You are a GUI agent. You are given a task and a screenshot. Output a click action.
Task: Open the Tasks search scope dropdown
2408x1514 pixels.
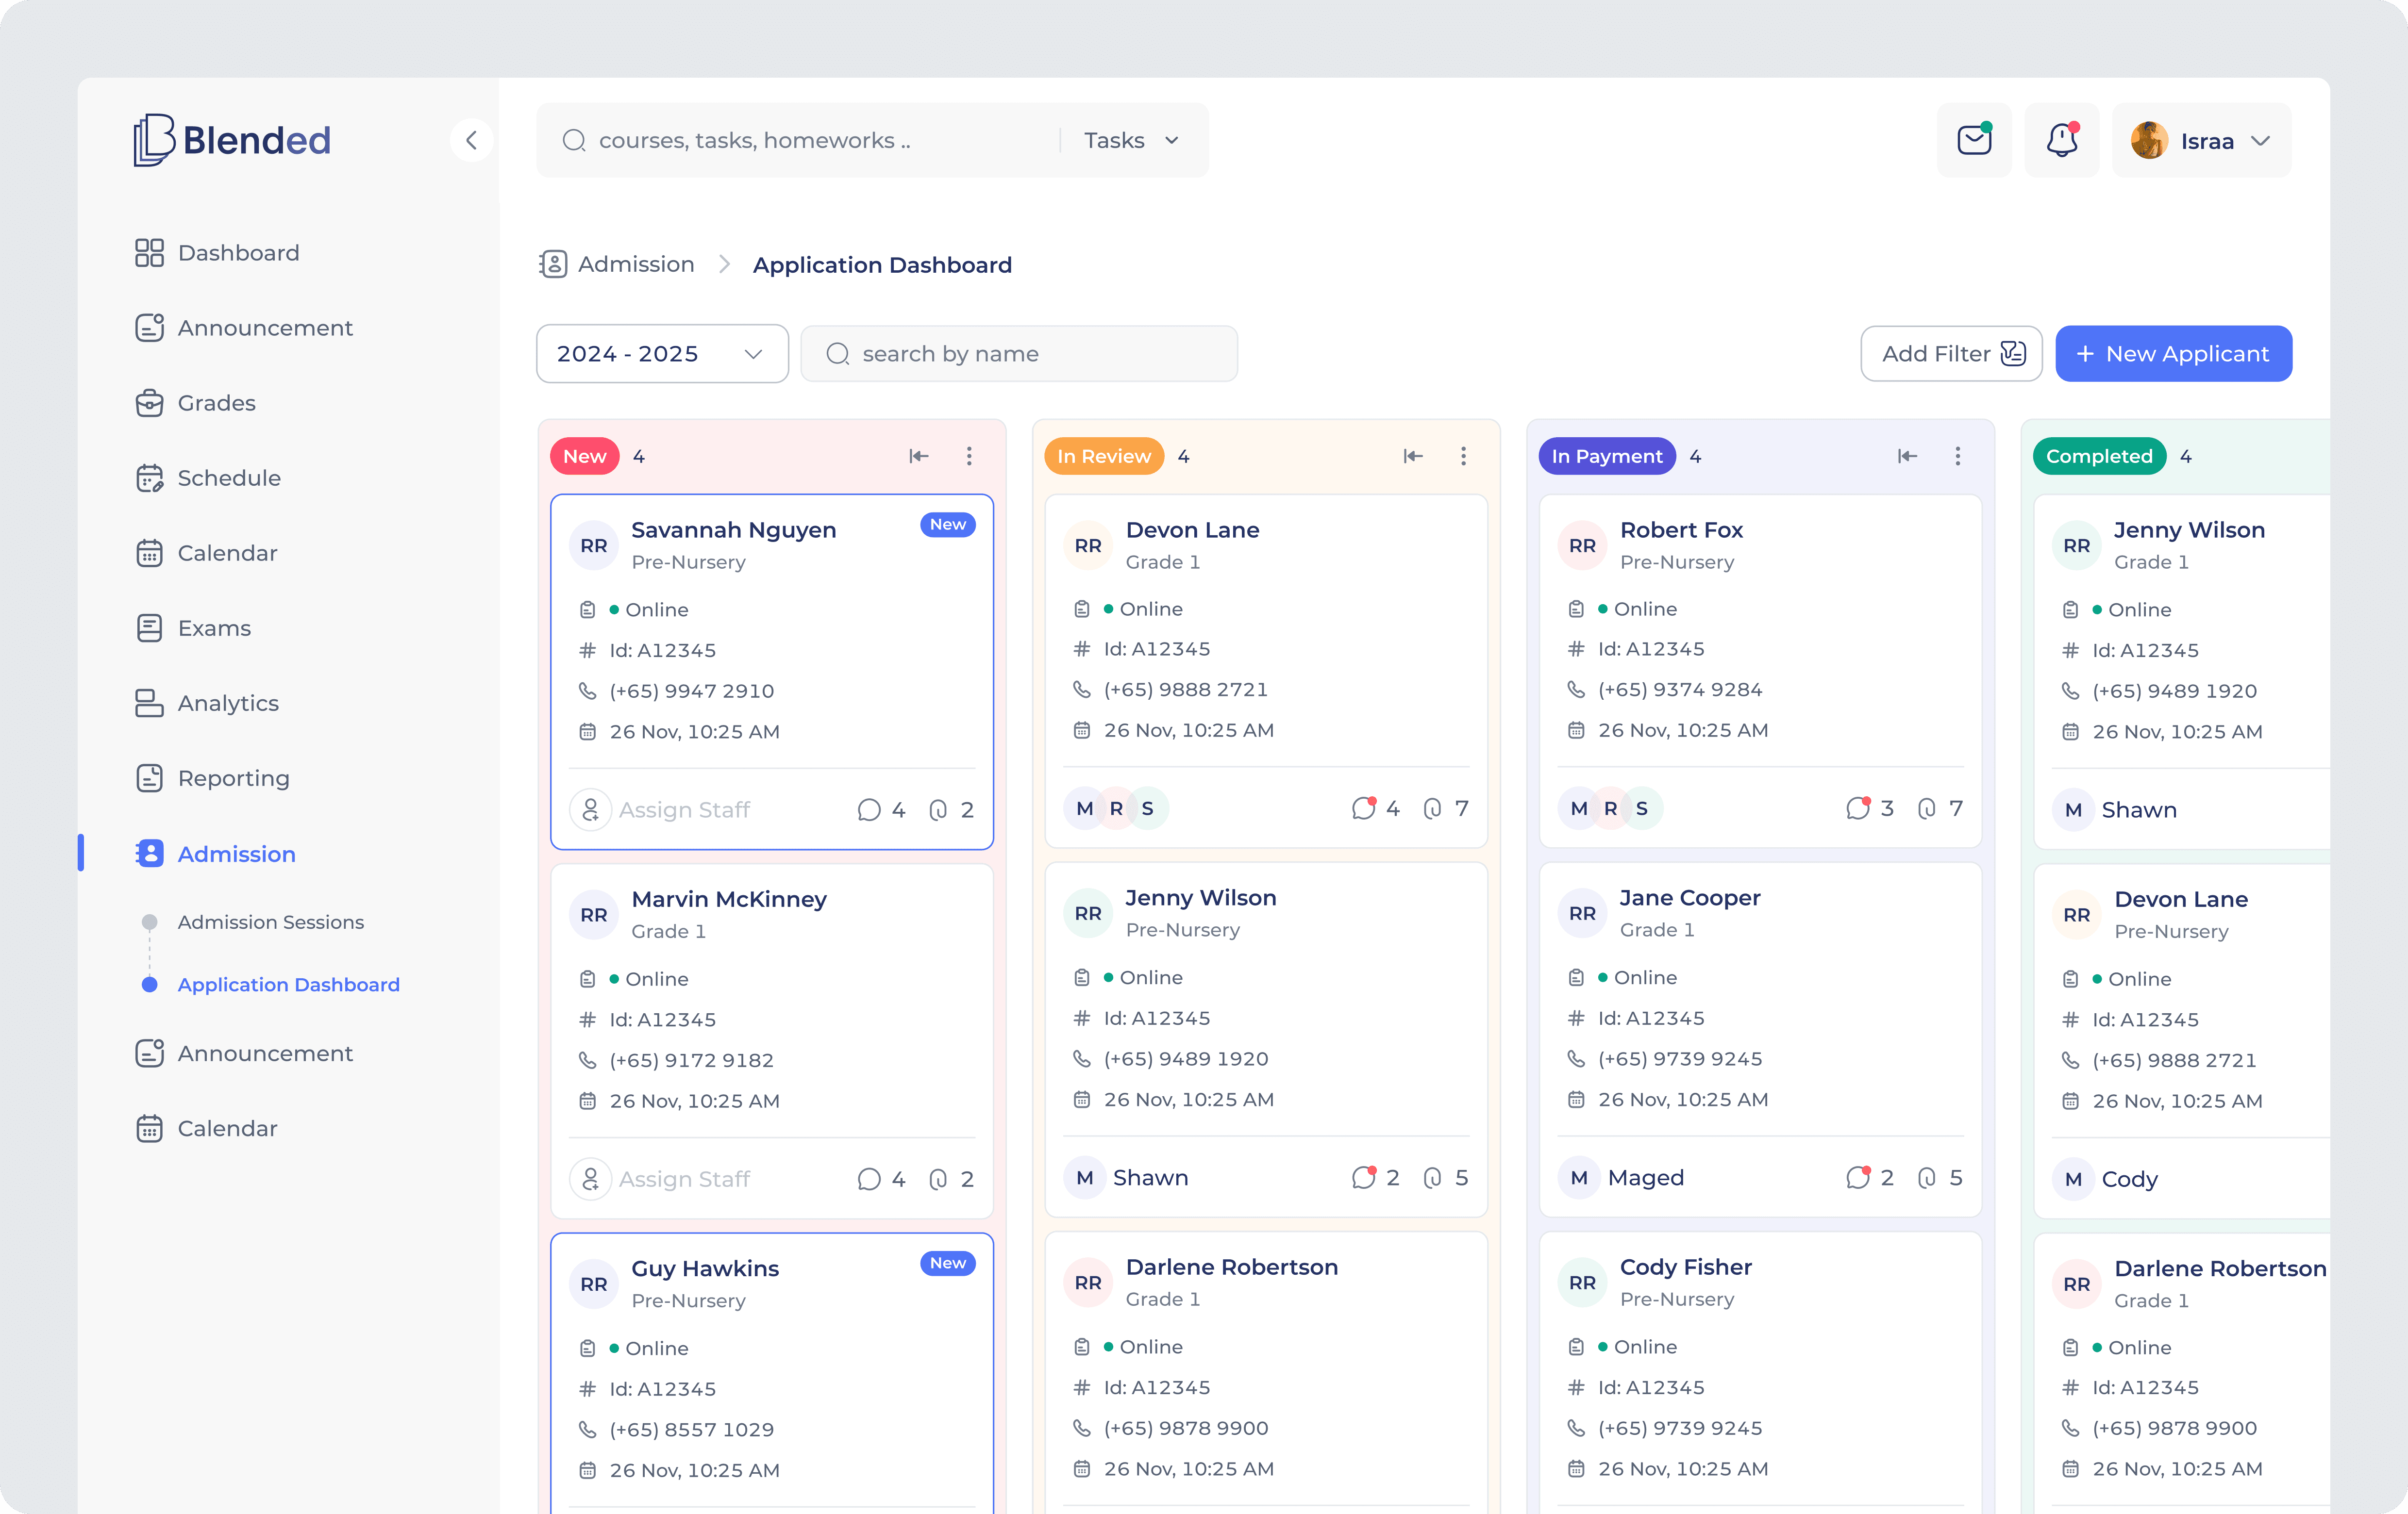click(1130, 140)
